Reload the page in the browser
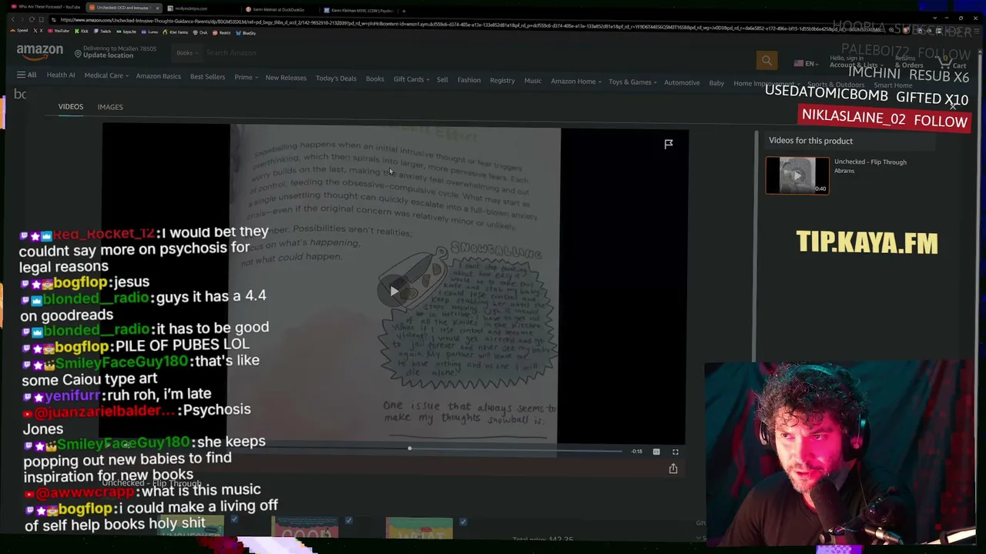The height and width of the screenshot is (554, 986). pos(32,19)
